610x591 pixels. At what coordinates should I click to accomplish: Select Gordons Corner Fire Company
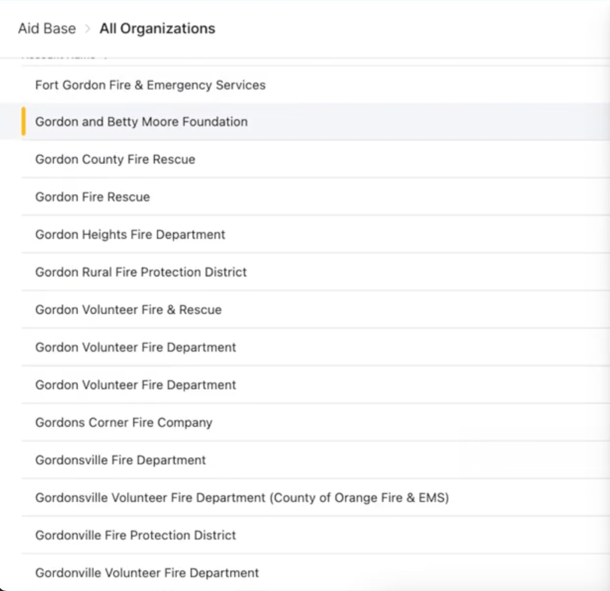tap(123, 423)
